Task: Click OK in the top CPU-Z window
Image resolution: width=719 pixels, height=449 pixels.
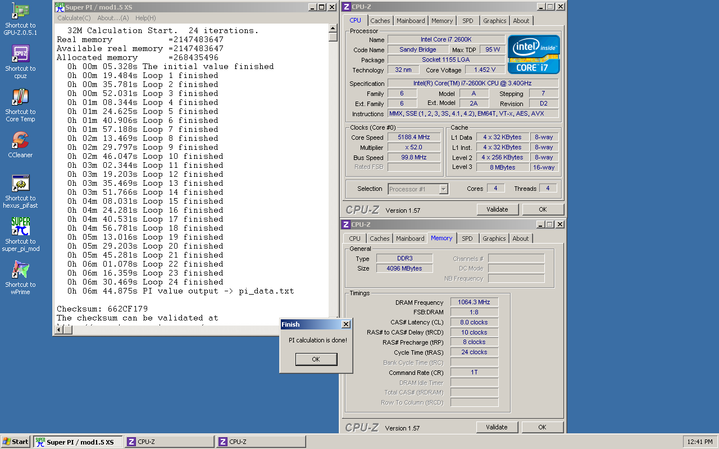Action: (543, 209)
